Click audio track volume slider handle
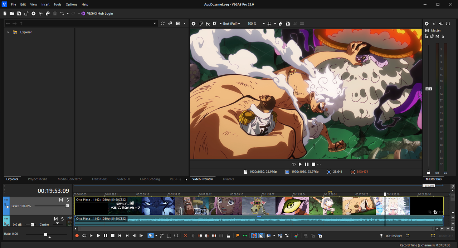Image resolution: width=458 pixels, height=248 pixels. (x=32, y=225)
